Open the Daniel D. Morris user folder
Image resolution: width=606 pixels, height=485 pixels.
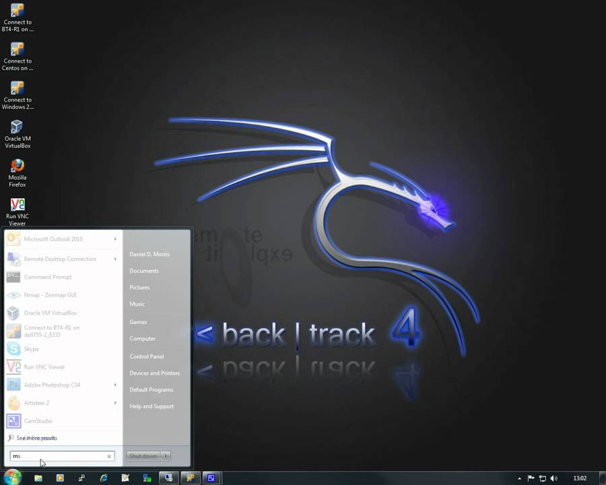coord(149,254)
